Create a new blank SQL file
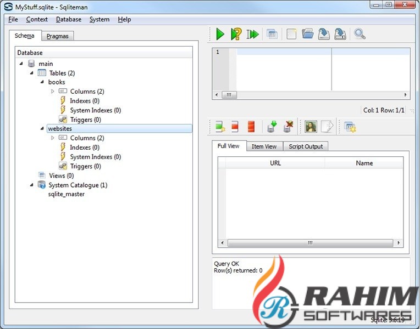This screenshot has width=420, height=329. [291, 34]
